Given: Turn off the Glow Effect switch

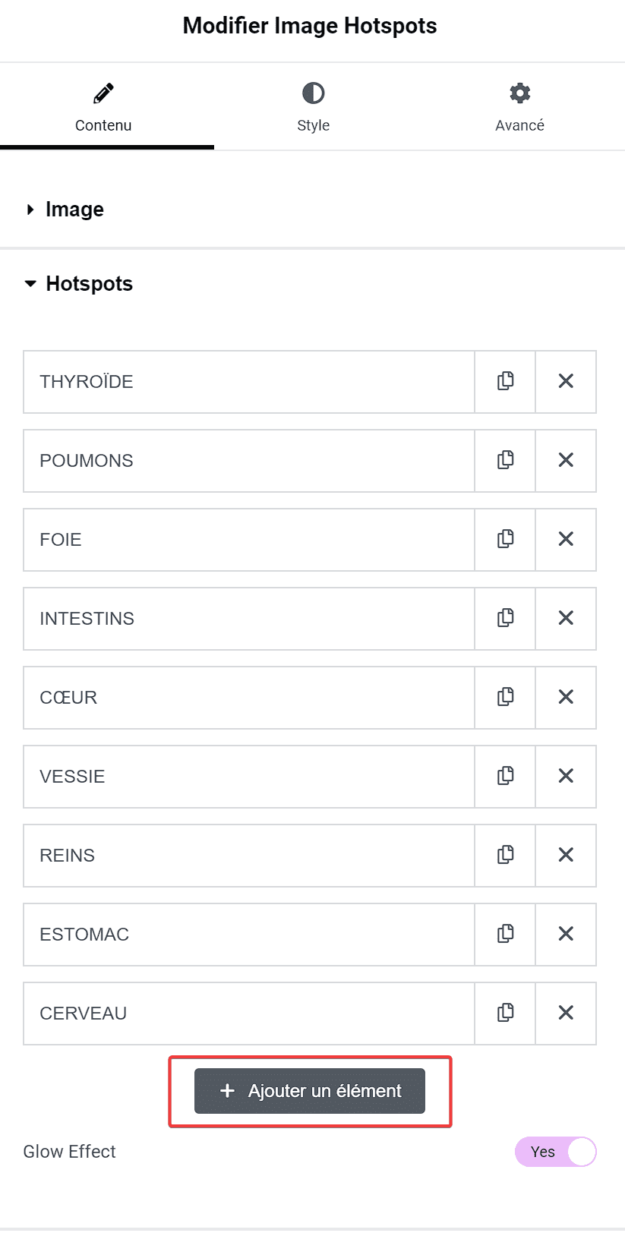Looking at the screenshot, I should 556,1152.
